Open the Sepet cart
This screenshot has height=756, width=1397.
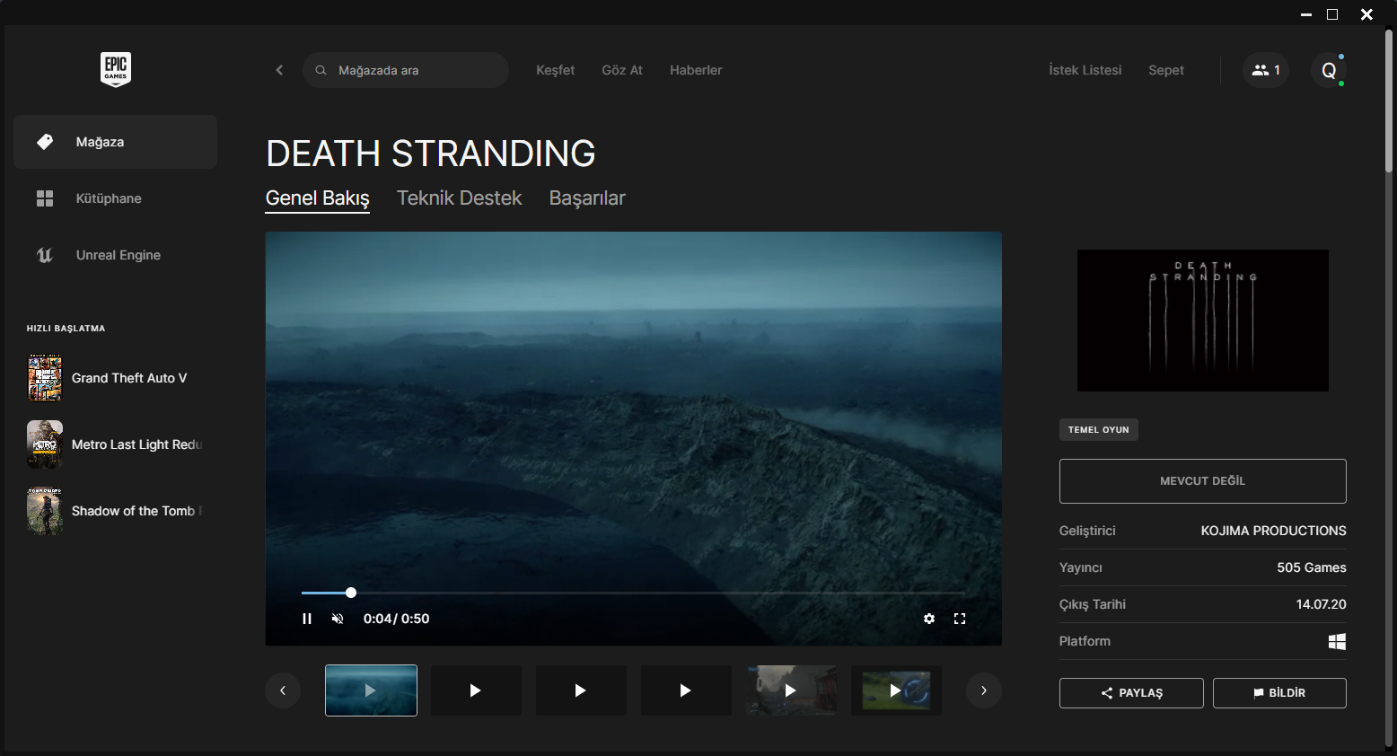(x=1166, y=70)
